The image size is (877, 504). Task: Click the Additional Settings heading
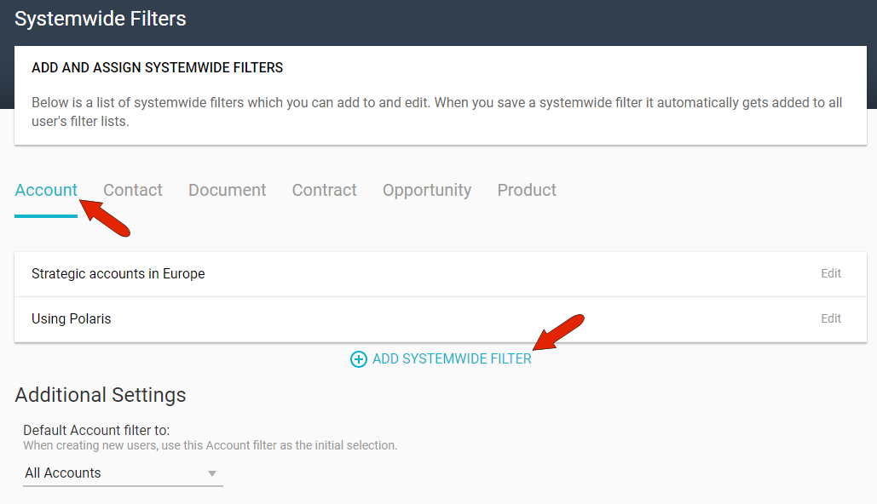click(x=100, y=395)
